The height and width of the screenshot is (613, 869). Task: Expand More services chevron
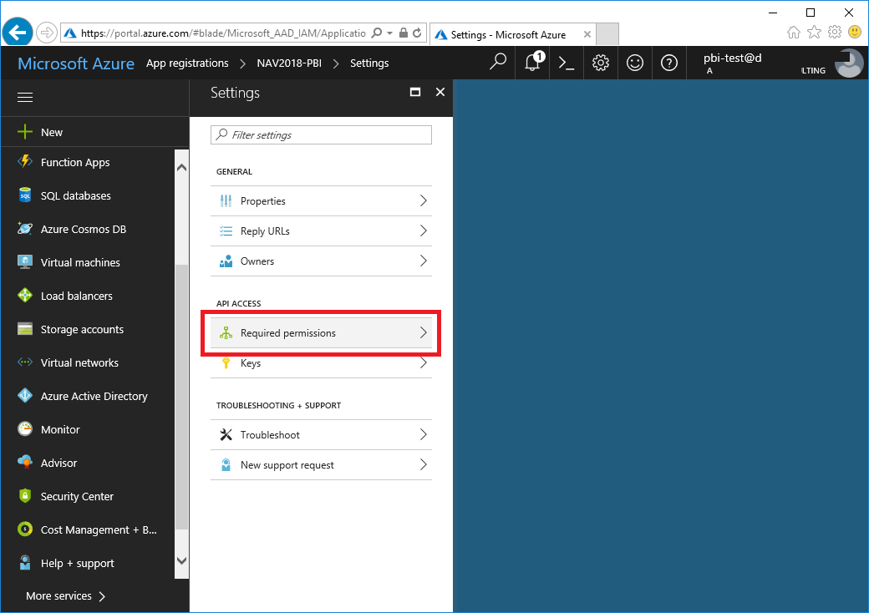pos(102,596)
